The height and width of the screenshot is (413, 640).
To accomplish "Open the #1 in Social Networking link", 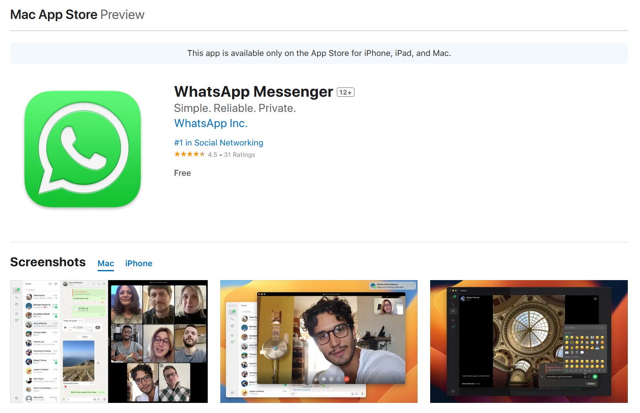I will pyautogui.click(x=218, y=143).
